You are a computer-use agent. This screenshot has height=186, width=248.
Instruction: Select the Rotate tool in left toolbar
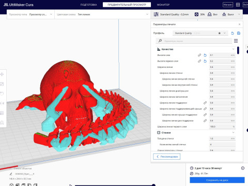click(2, 94)
